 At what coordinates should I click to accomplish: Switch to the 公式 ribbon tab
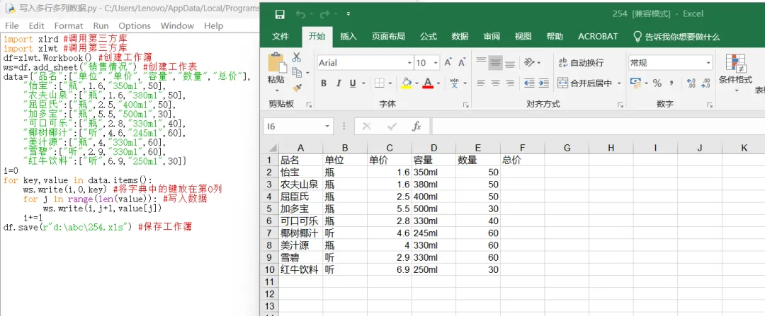tap(429, 37)
